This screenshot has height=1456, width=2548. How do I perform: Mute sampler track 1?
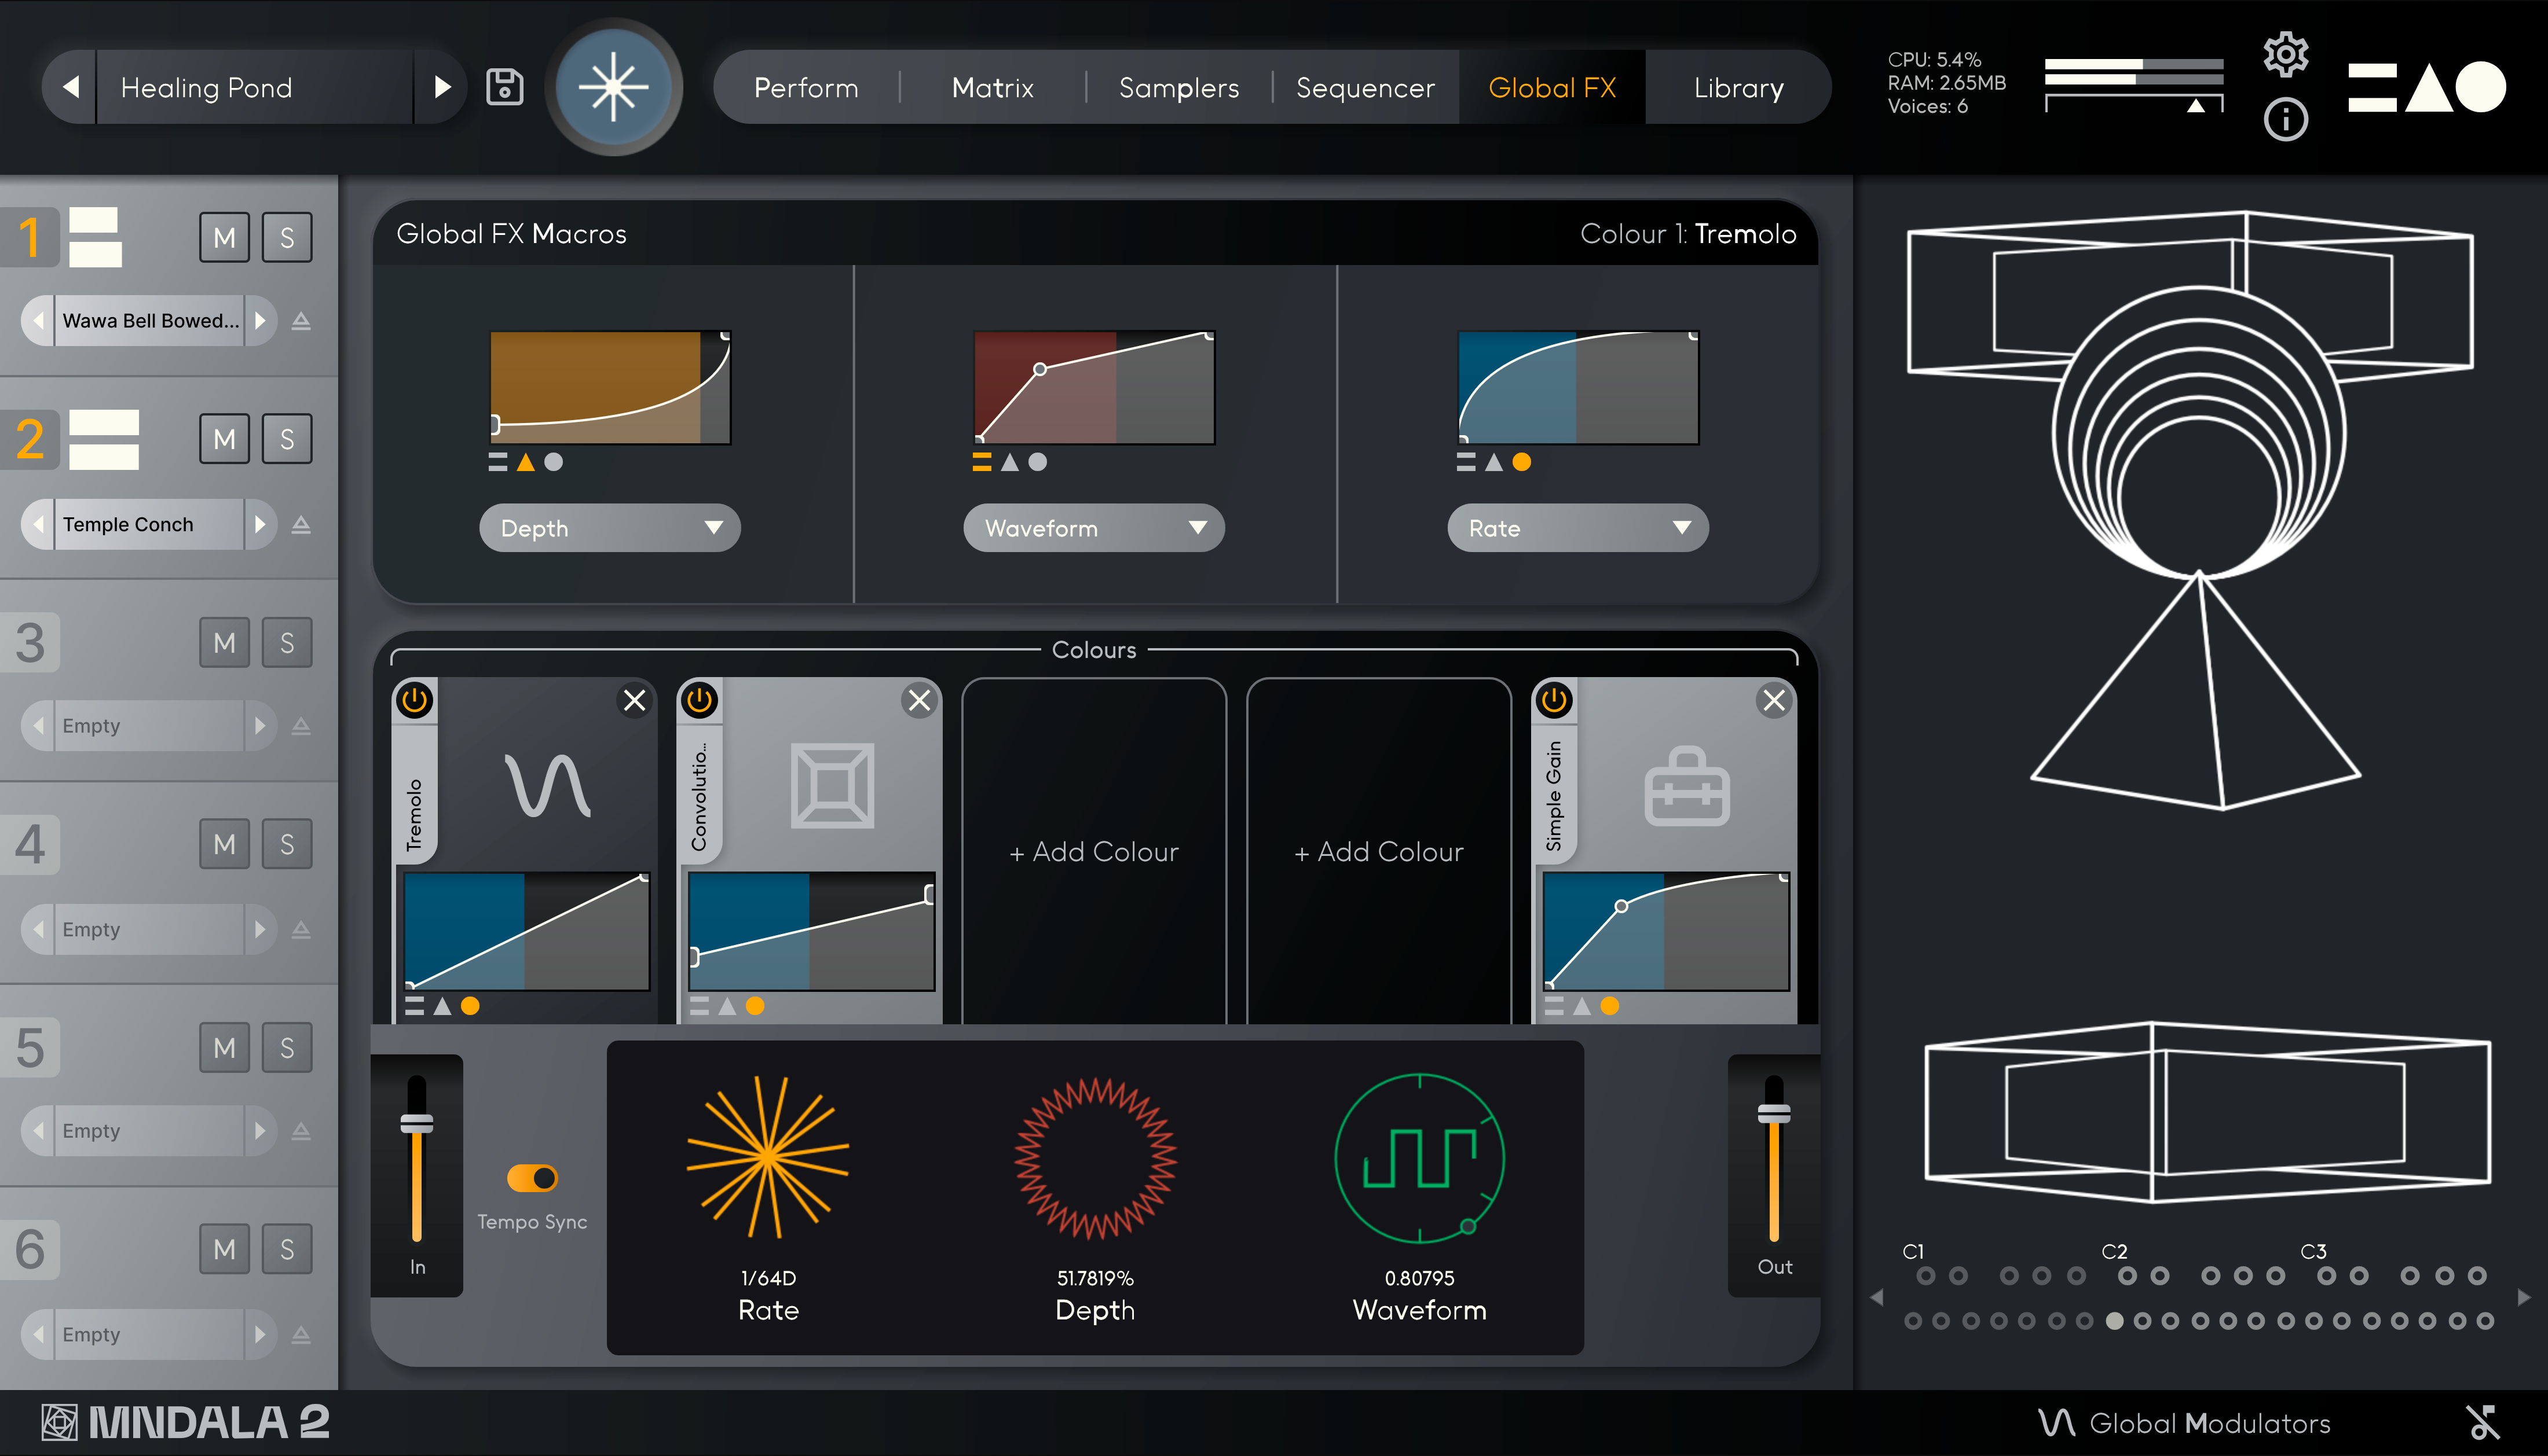click(224, 238)
